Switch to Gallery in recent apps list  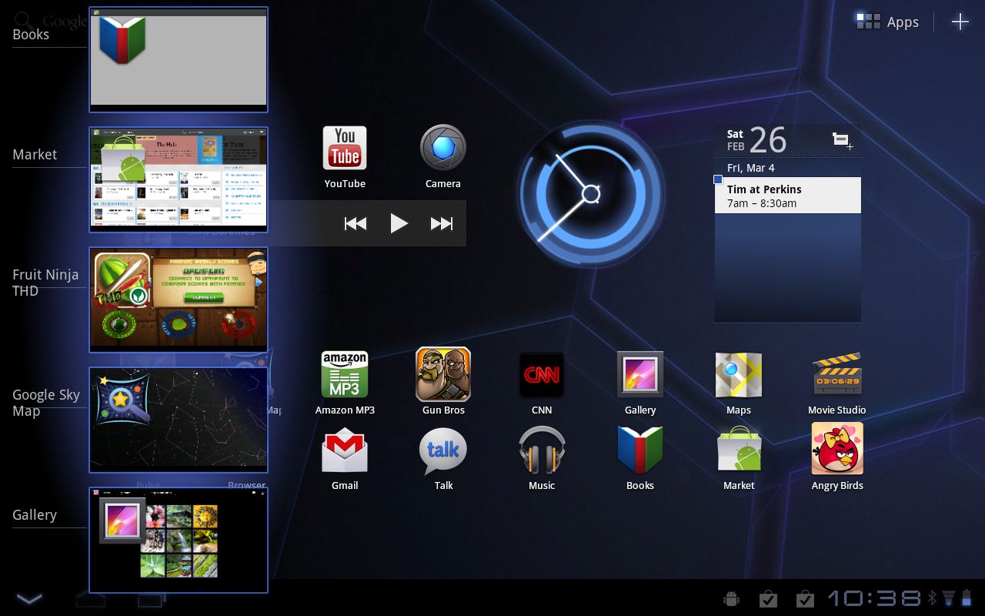179,541
